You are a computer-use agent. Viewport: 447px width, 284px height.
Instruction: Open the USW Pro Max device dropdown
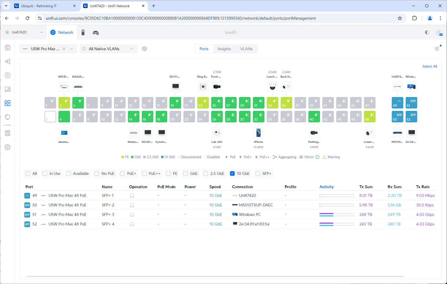(x=71, y=49)
